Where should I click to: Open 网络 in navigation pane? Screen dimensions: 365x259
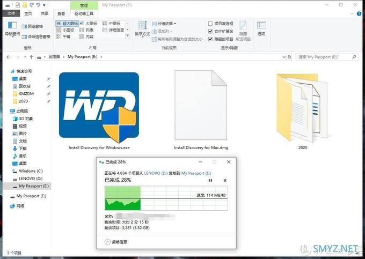pos(20,206)
